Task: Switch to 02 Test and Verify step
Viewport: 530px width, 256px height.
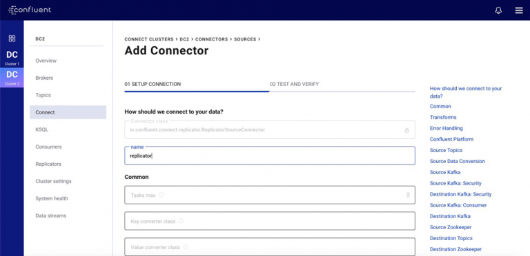Action: tap(294, 84)
